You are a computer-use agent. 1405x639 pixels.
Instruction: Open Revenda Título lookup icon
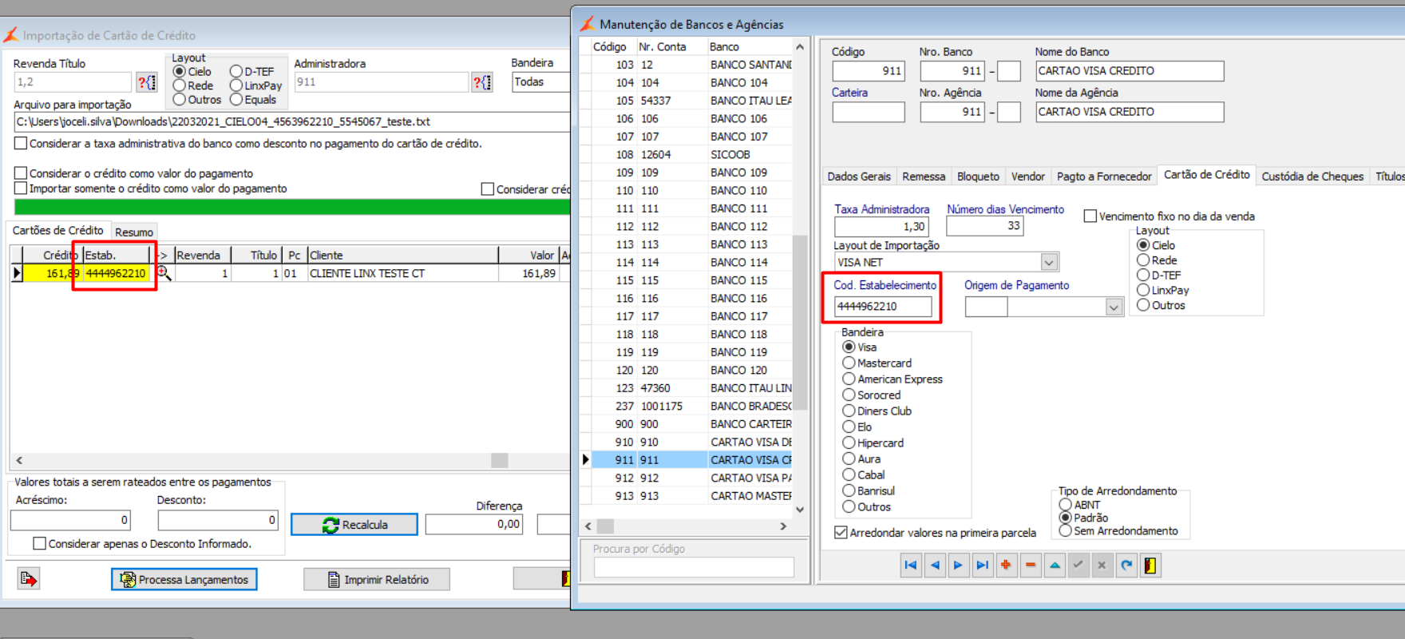pos(147,82)
